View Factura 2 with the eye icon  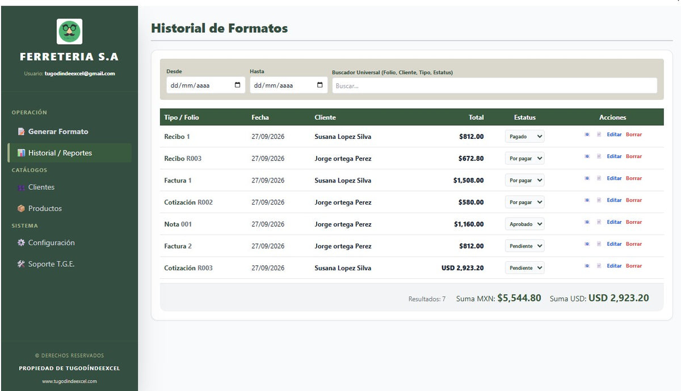tap(587, 244)
